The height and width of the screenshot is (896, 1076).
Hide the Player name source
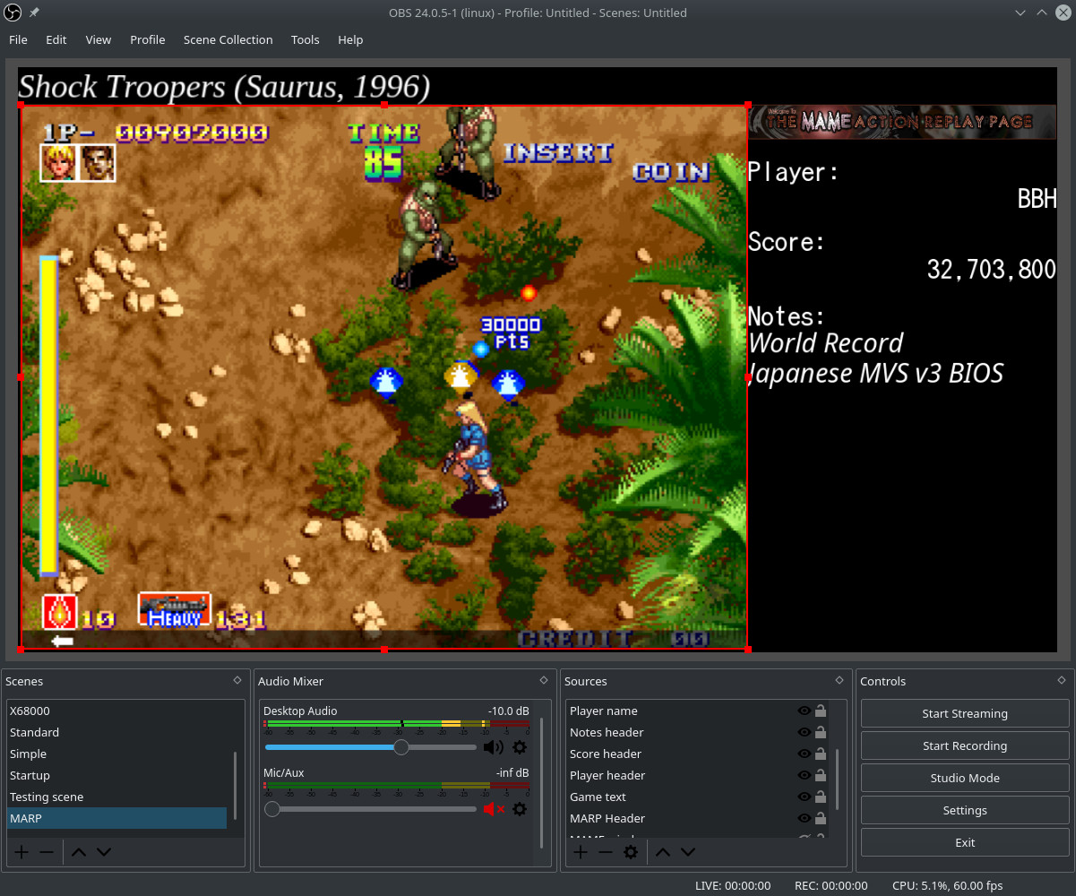click(804, 711)
